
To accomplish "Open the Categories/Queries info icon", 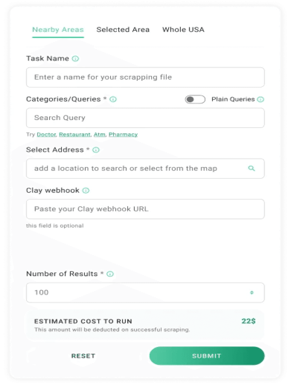I will [x=113, y=99].
